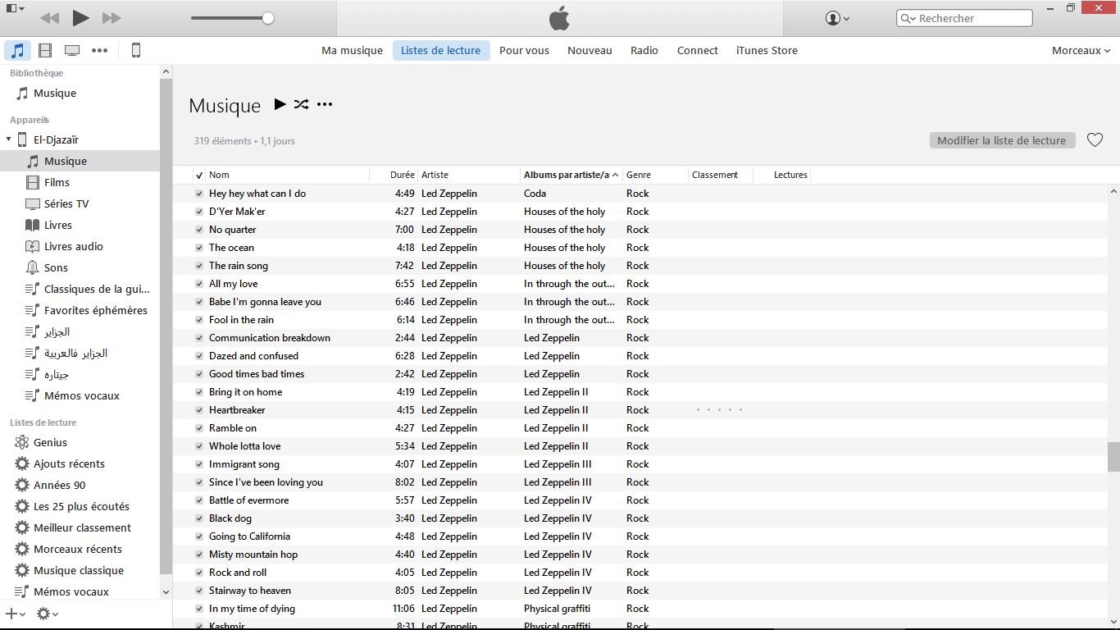
Task: Click the Play button in the top toolbar
Action: [80, 18]
